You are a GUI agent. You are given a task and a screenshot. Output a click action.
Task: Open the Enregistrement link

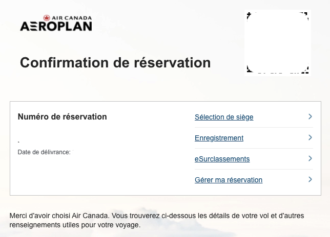click(219, 138)
